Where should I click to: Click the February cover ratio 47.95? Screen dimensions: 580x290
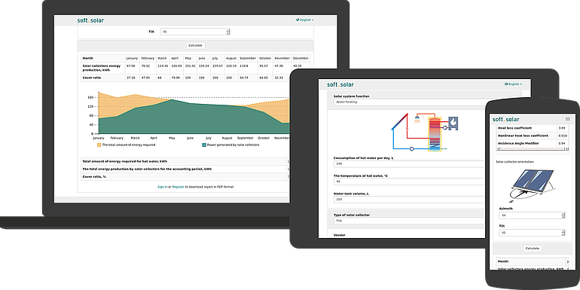(x=145, y=78)
